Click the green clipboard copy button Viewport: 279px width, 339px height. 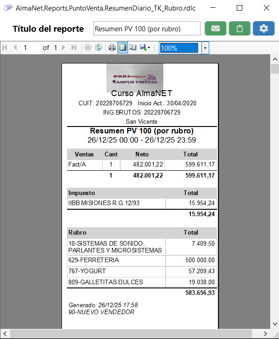(x=240, y=29)
